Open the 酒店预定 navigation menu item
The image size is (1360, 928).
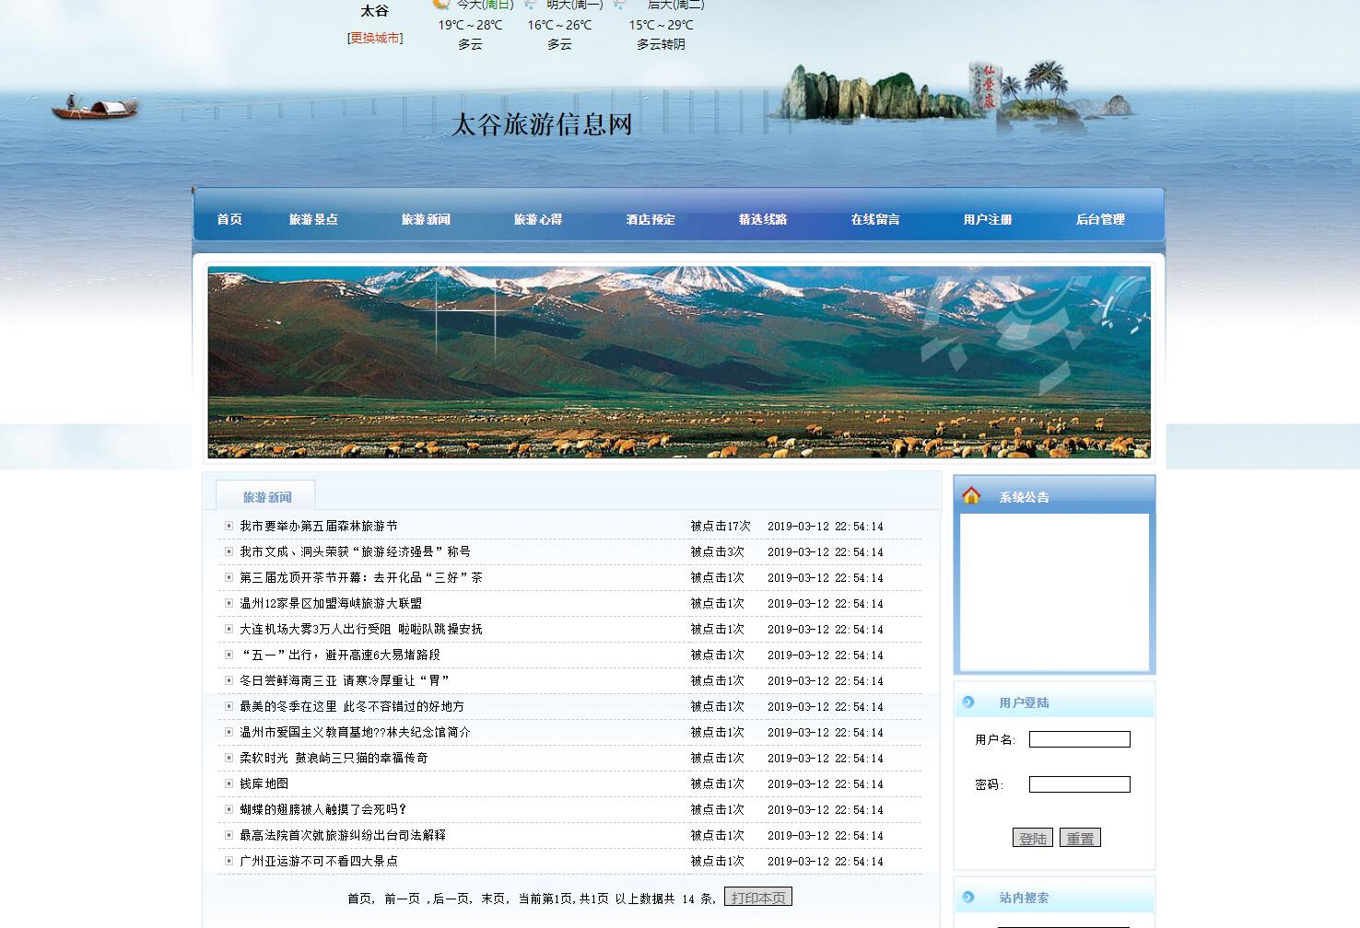(648, 219)
